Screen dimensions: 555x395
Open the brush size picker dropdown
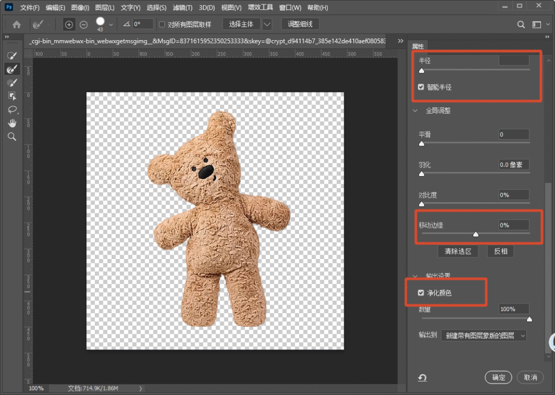(111, 25)
